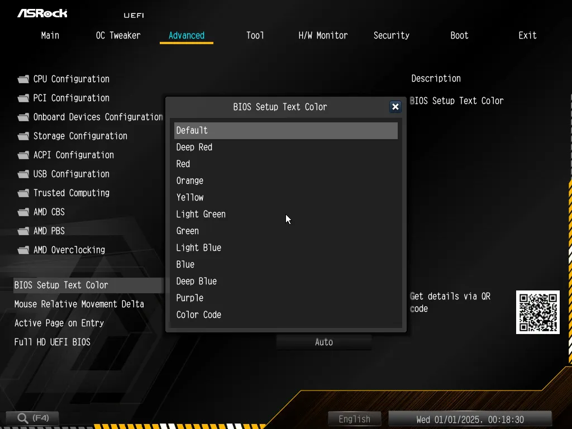Click the AMD Overclocking folder icon
The width and height of the screenshot is (572, 429).
(23, 250)
